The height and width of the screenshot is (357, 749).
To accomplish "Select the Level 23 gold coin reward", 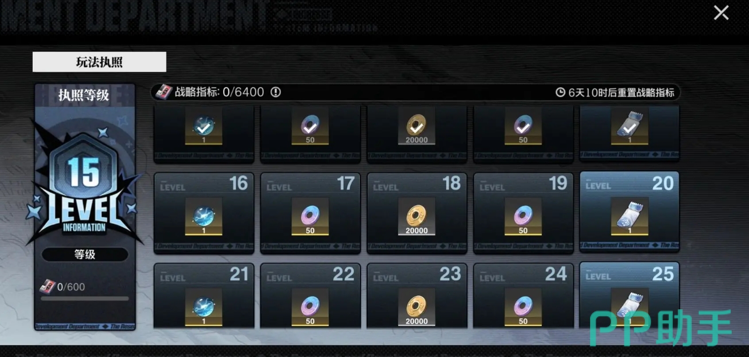I will pos(417,307).
